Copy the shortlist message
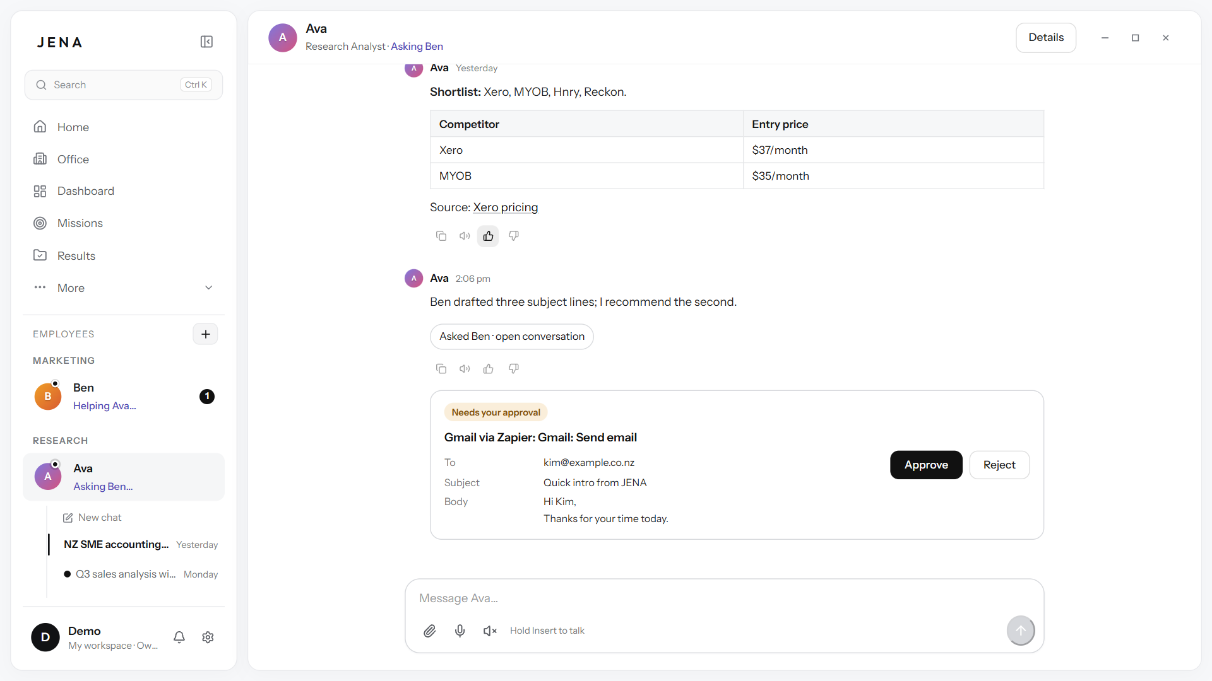 coord(441,236)
